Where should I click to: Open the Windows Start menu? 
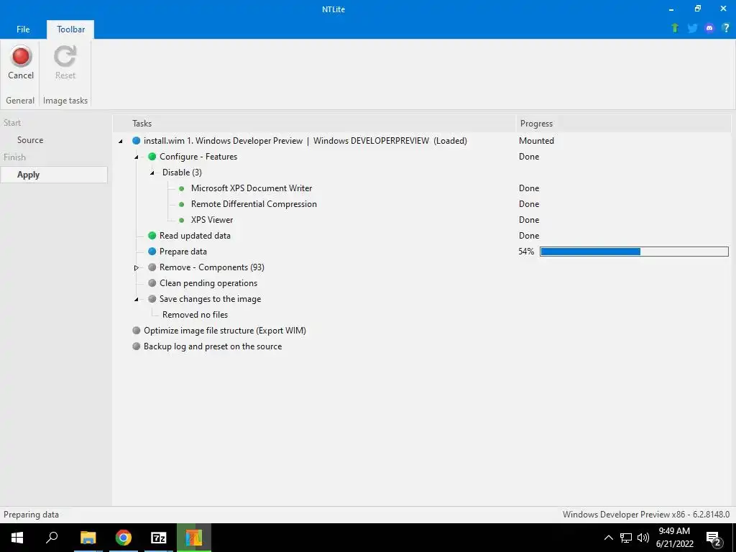17,538
